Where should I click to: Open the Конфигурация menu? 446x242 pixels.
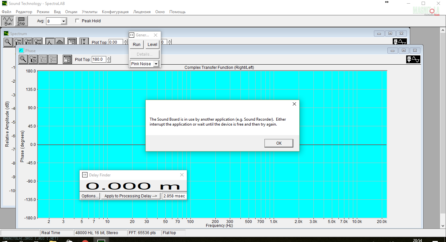(x=115, y=12)
